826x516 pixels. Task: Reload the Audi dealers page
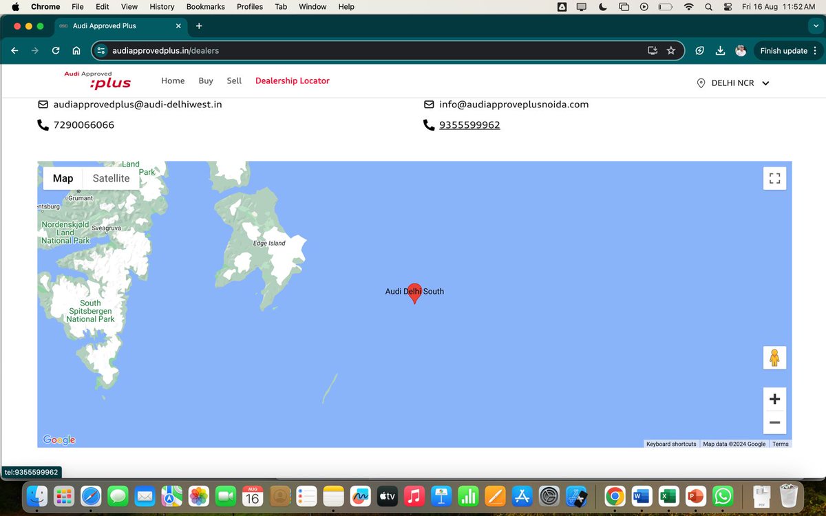56,50
